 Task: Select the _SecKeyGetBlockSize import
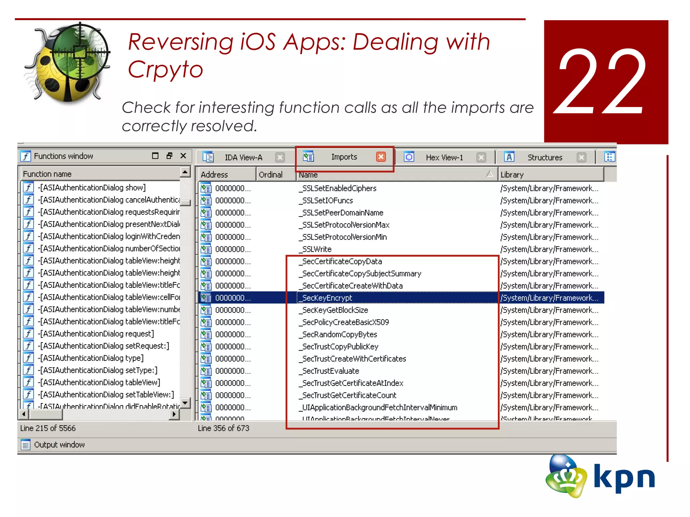click(334, 310)
